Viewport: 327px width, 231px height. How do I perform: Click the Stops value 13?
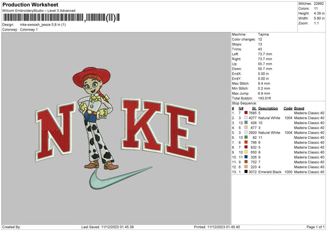click(x=260, y=44)
